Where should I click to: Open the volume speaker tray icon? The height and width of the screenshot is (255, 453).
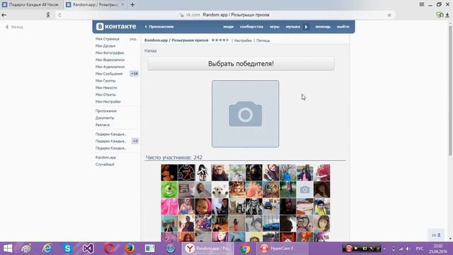tap(408, 249)
